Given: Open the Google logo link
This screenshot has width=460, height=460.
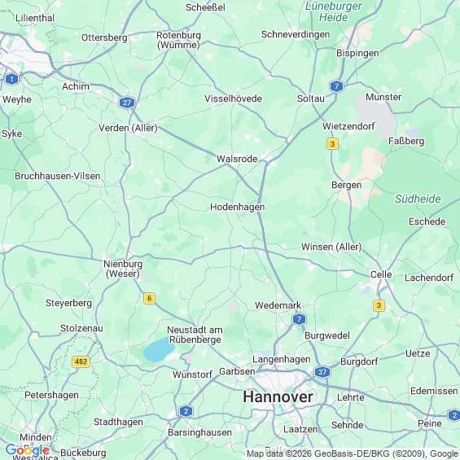Looking at the screenshot, I should [28, 449].
